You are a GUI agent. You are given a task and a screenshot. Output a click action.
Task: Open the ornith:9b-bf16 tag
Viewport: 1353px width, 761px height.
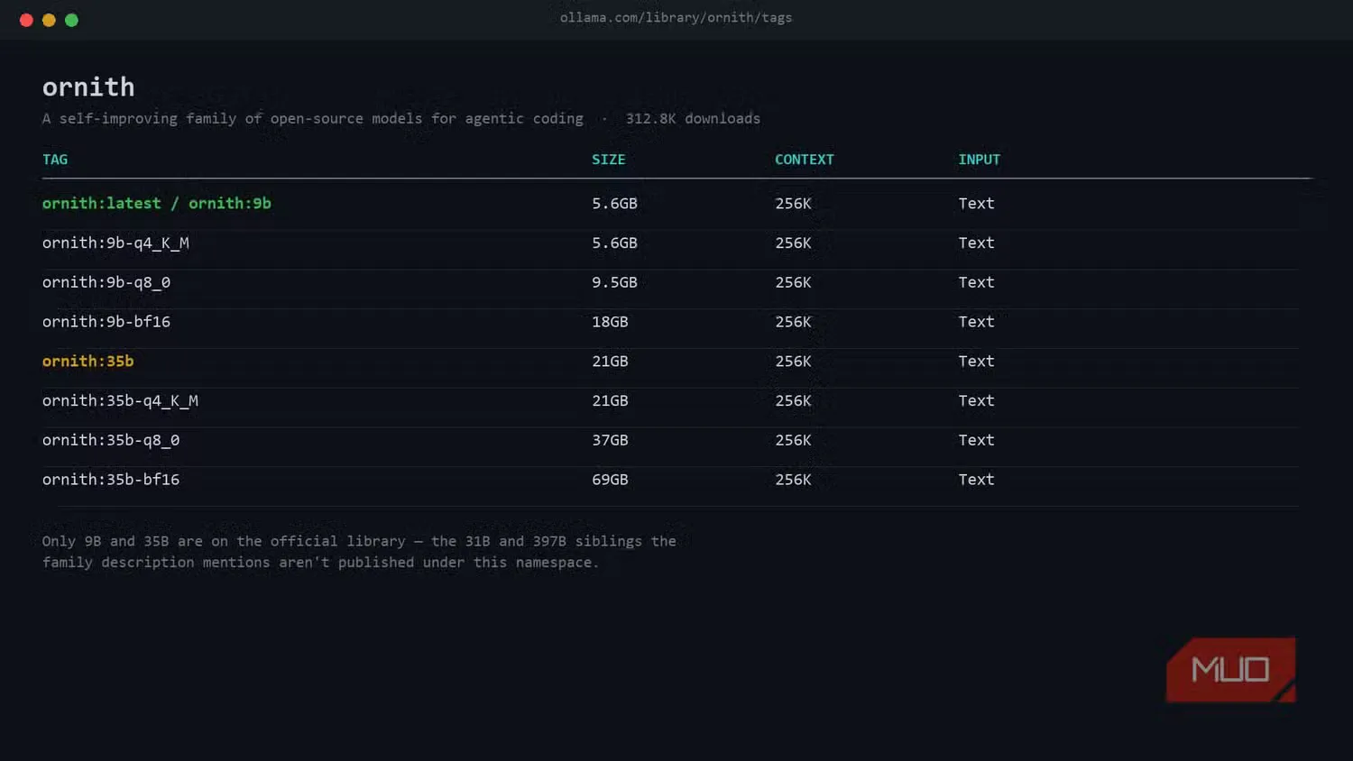click(106, 322)
